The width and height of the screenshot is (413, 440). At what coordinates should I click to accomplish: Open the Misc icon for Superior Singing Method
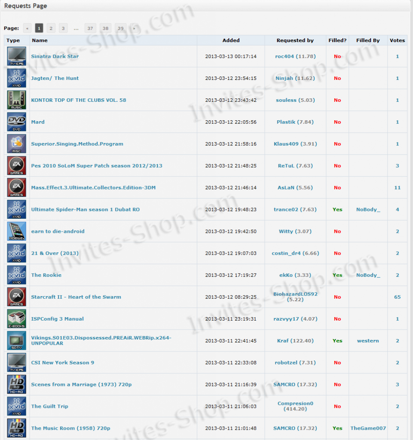16,144
